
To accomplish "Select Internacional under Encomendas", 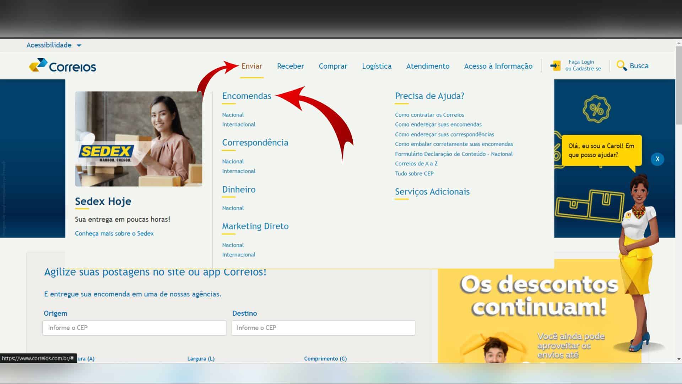I will (x=239, y=124).
